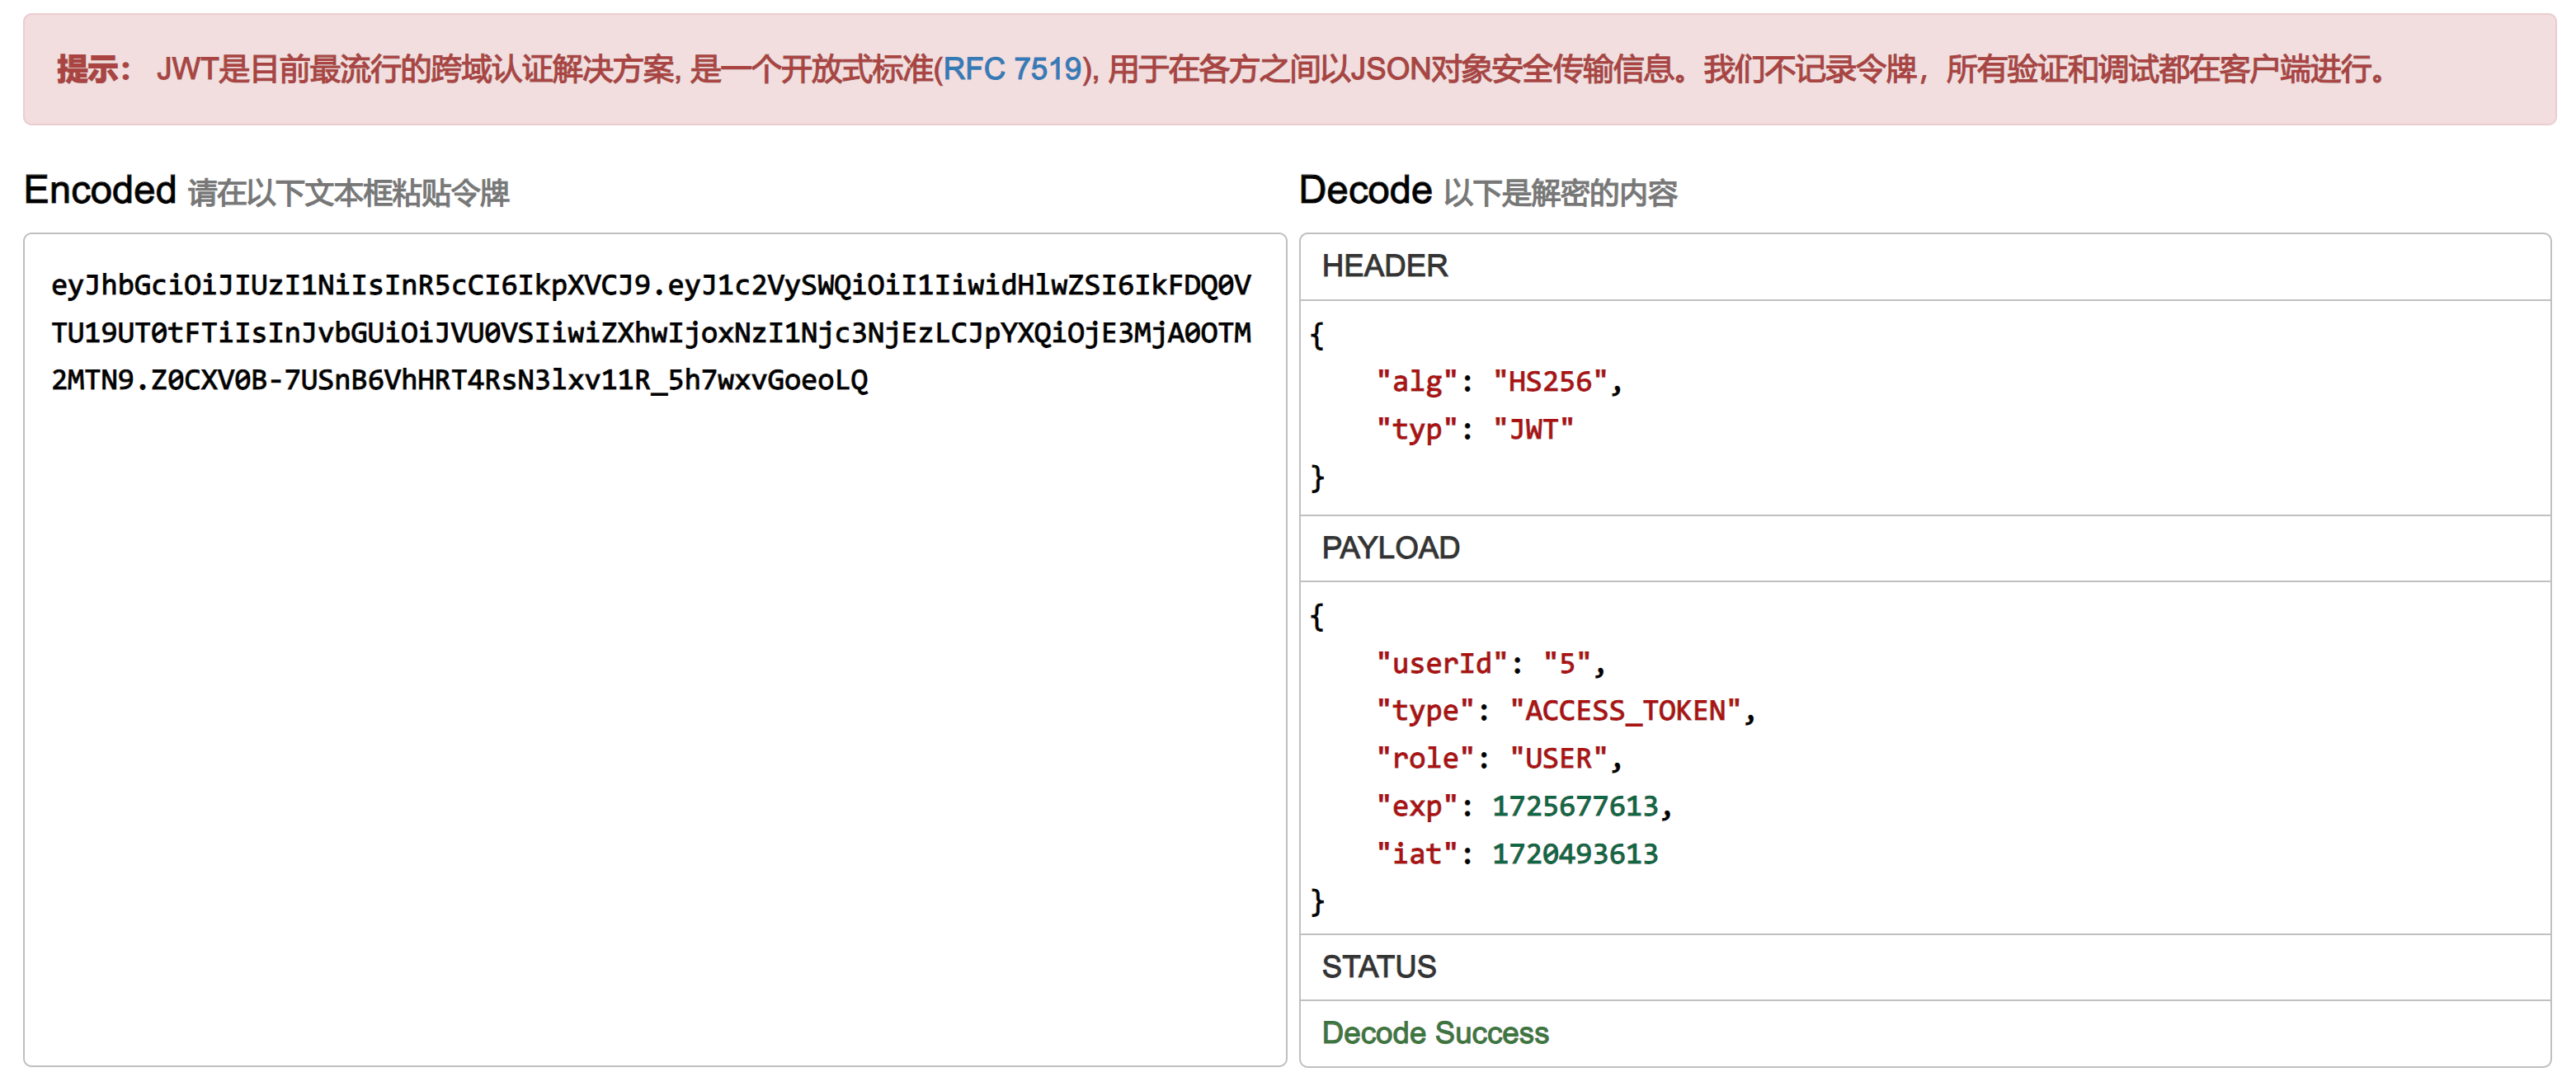Click the "userId" key in payload
The width and height of the screenshot is (2576, 1091).
(x=1441, y=663)
